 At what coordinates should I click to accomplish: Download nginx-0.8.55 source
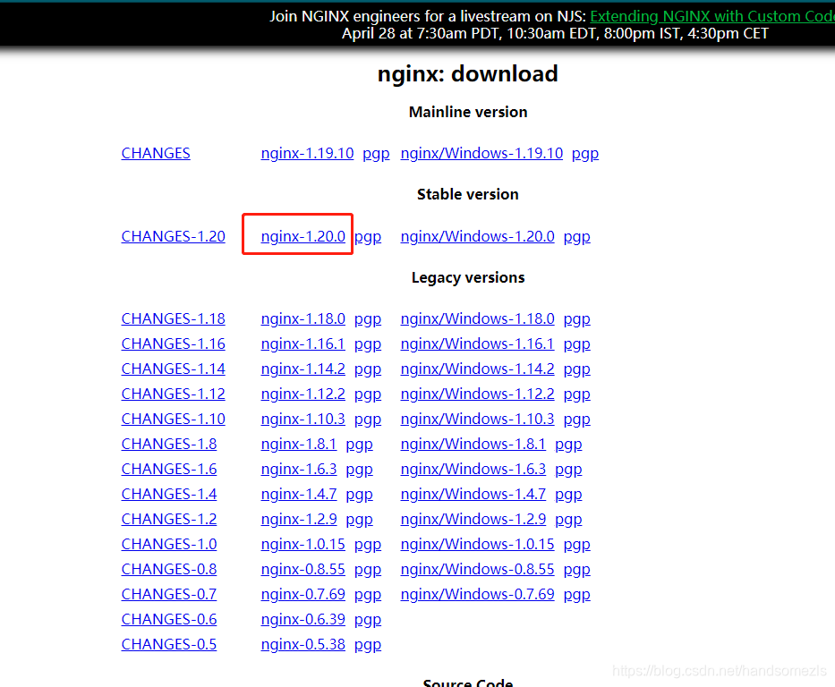[x=303, y=569]
